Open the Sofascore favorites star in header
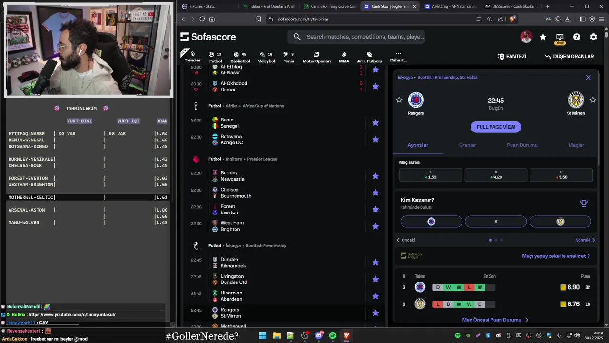Viewport: 609px width, 343px height. click(x=543, y=37)
